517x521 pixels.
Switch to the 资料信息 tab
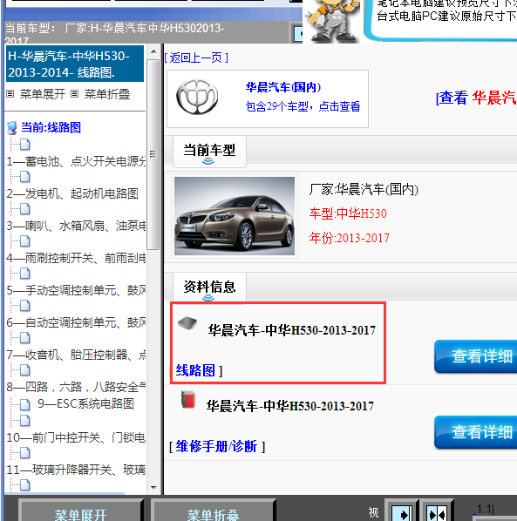pos(209,288)
